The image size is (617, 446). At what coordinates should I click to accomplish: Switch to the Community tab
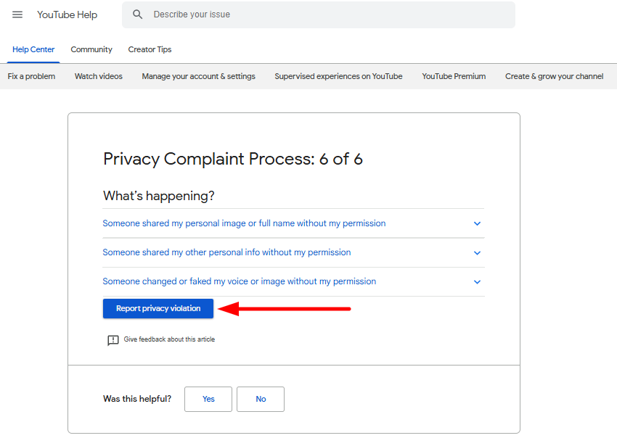91,49
